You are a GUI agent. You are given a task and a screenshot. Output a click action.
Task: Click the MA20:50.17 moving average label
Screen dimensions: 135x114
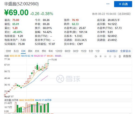[x=40, y=56]
